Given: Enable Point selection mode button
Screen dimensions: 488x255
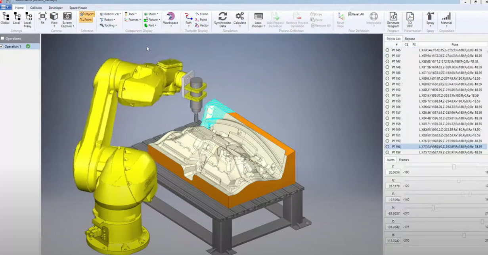Looking at the screenshot, I should [x=86, y=20].
